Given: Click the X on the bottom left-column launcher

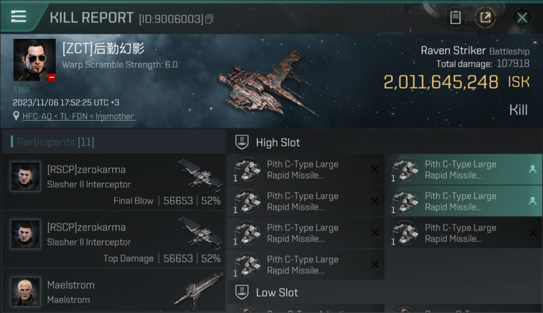Looking at the screenshot, I should tap(375, 265).
